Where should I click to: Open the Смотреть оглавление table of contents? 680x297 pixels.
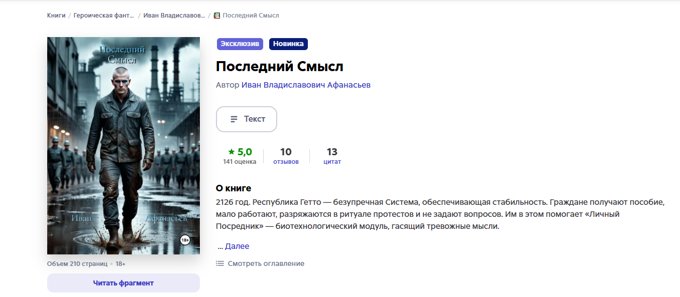(x=266, y=263)
